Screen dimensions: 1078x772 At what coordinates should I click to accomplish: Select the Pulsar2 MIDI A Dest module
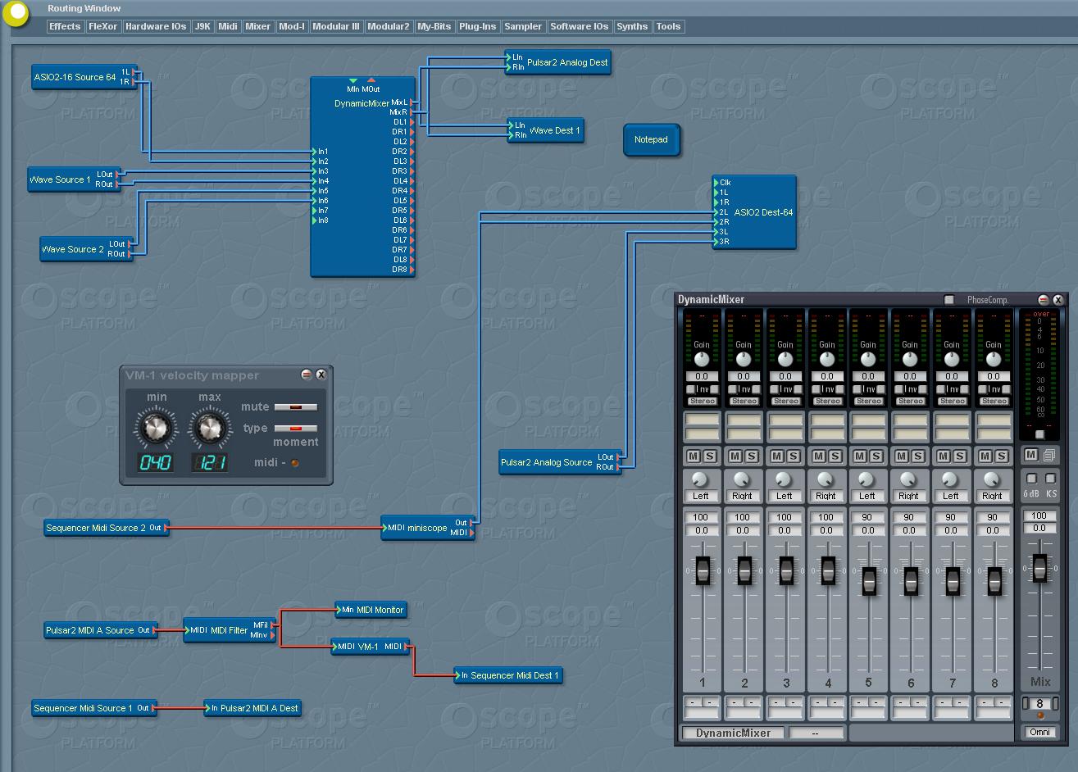253,708
